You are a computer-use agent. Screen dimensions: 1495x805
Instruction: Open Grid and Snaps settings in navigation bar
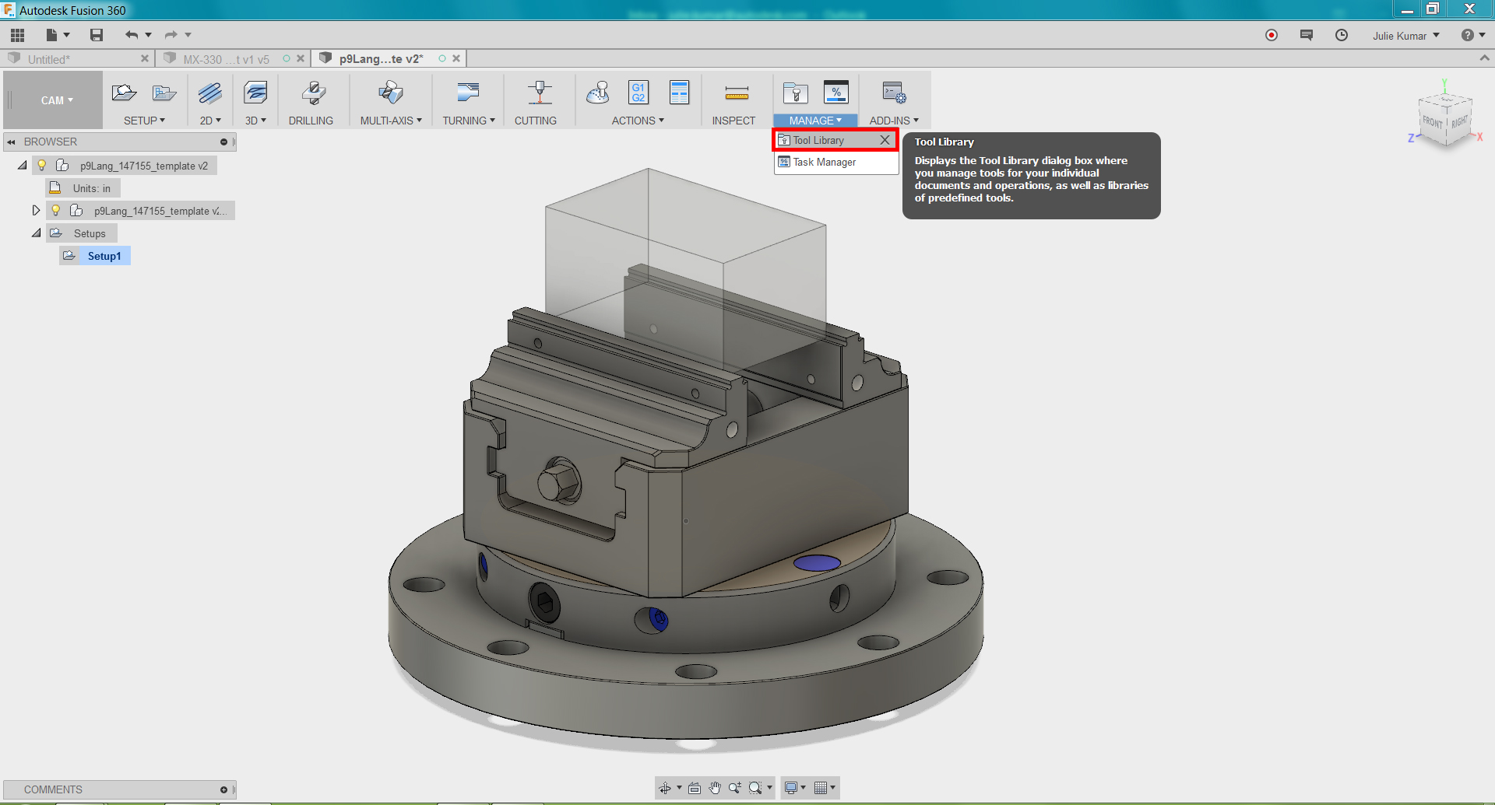pyautogui.click(x=825, y=788)
